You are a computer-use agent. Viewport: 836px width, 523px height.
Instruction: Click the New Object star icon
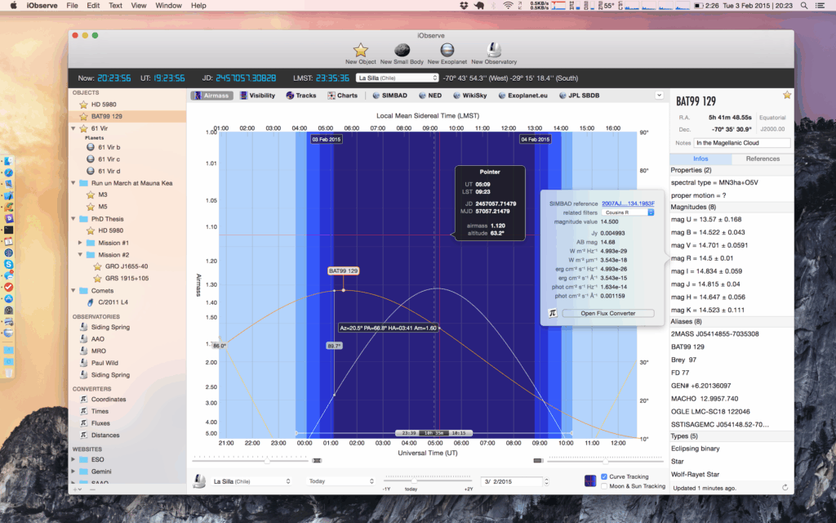pos(360,50)
